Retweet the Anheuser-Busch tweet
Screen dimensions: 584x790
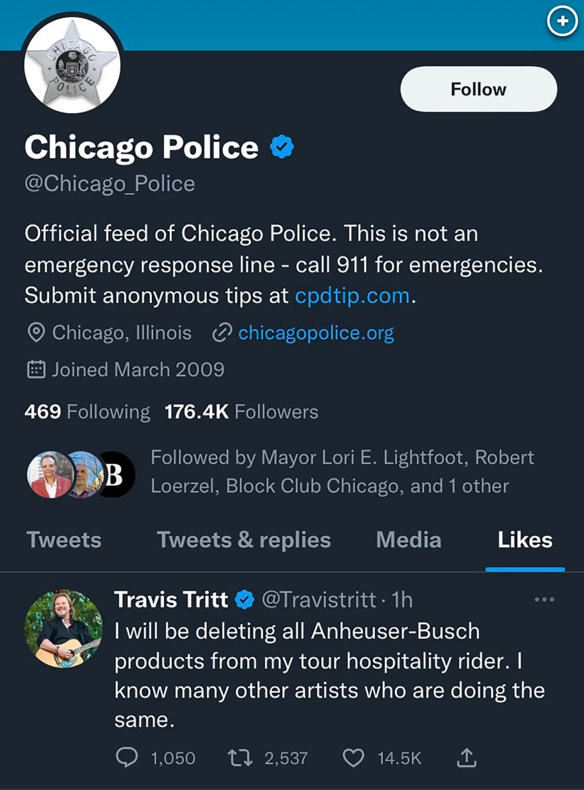(x=240, y=757)
